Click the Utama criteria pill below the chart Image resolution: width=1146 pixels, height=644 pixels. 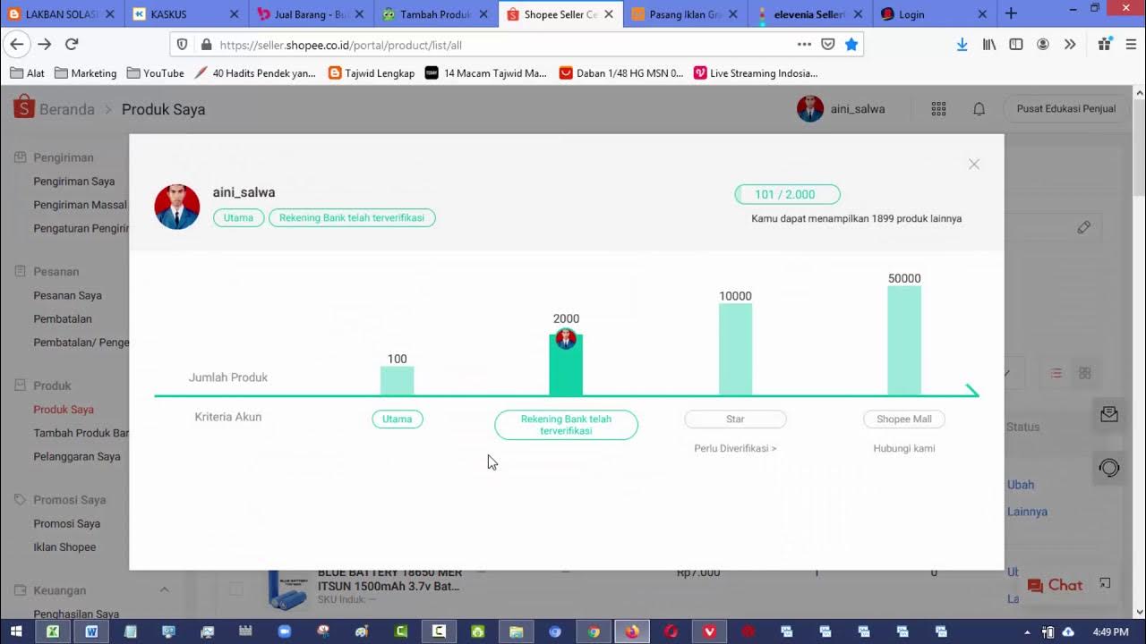tap(398, 419)
